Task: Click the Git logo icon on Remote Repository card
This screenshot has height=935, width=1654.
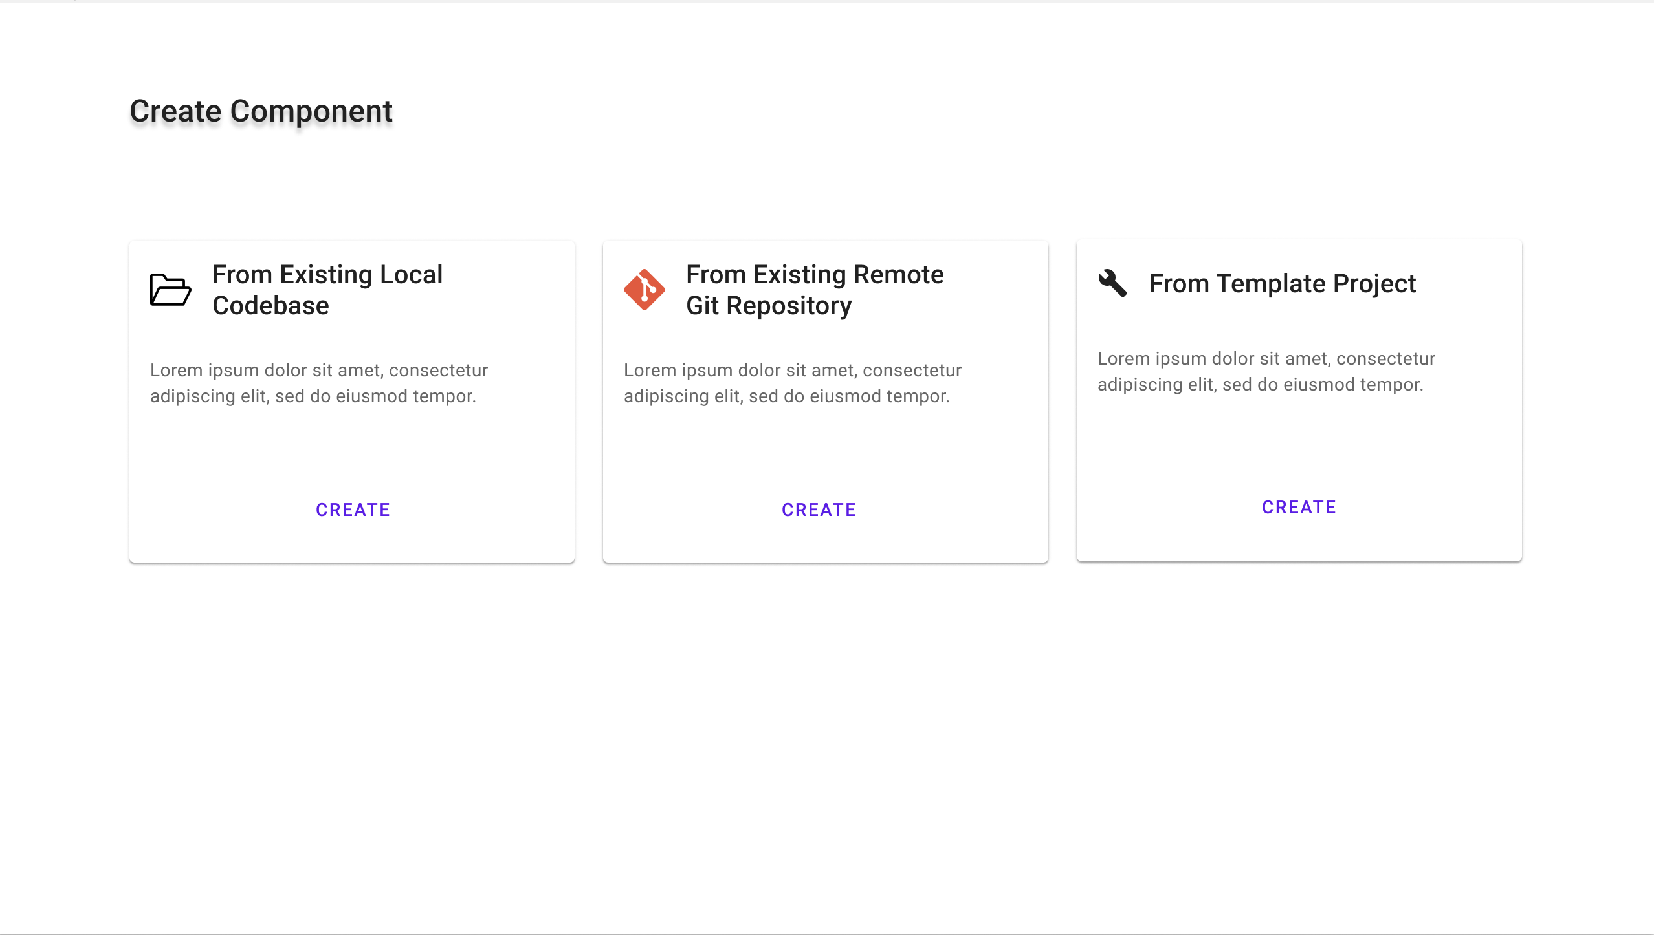Action: [x=645, y=290]
